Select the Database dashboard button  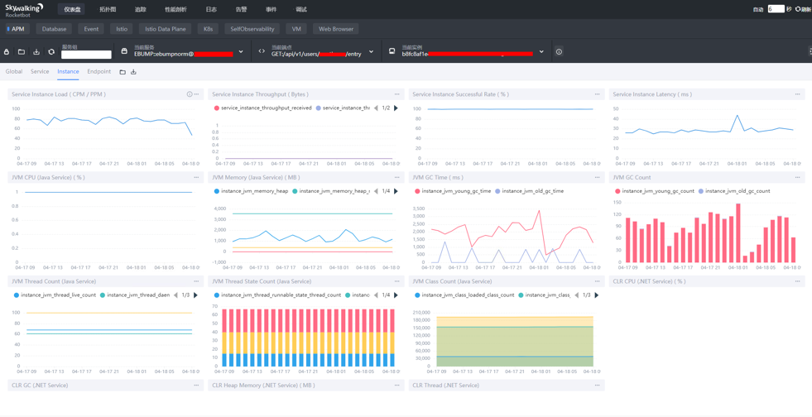[x=54, y=29]
